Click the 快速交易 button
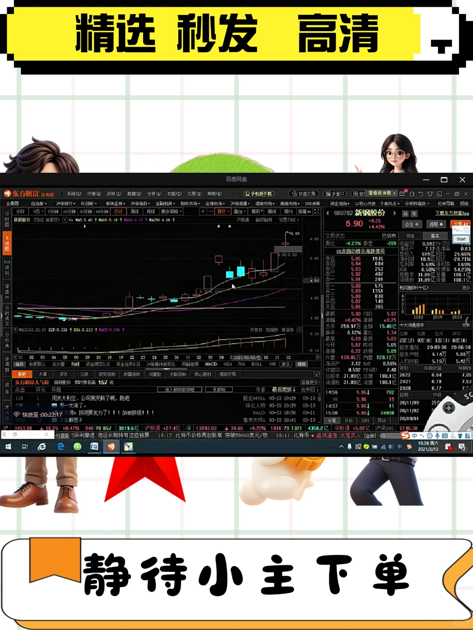The width and height of the screenshot is (473, 630). click(304, 193)
